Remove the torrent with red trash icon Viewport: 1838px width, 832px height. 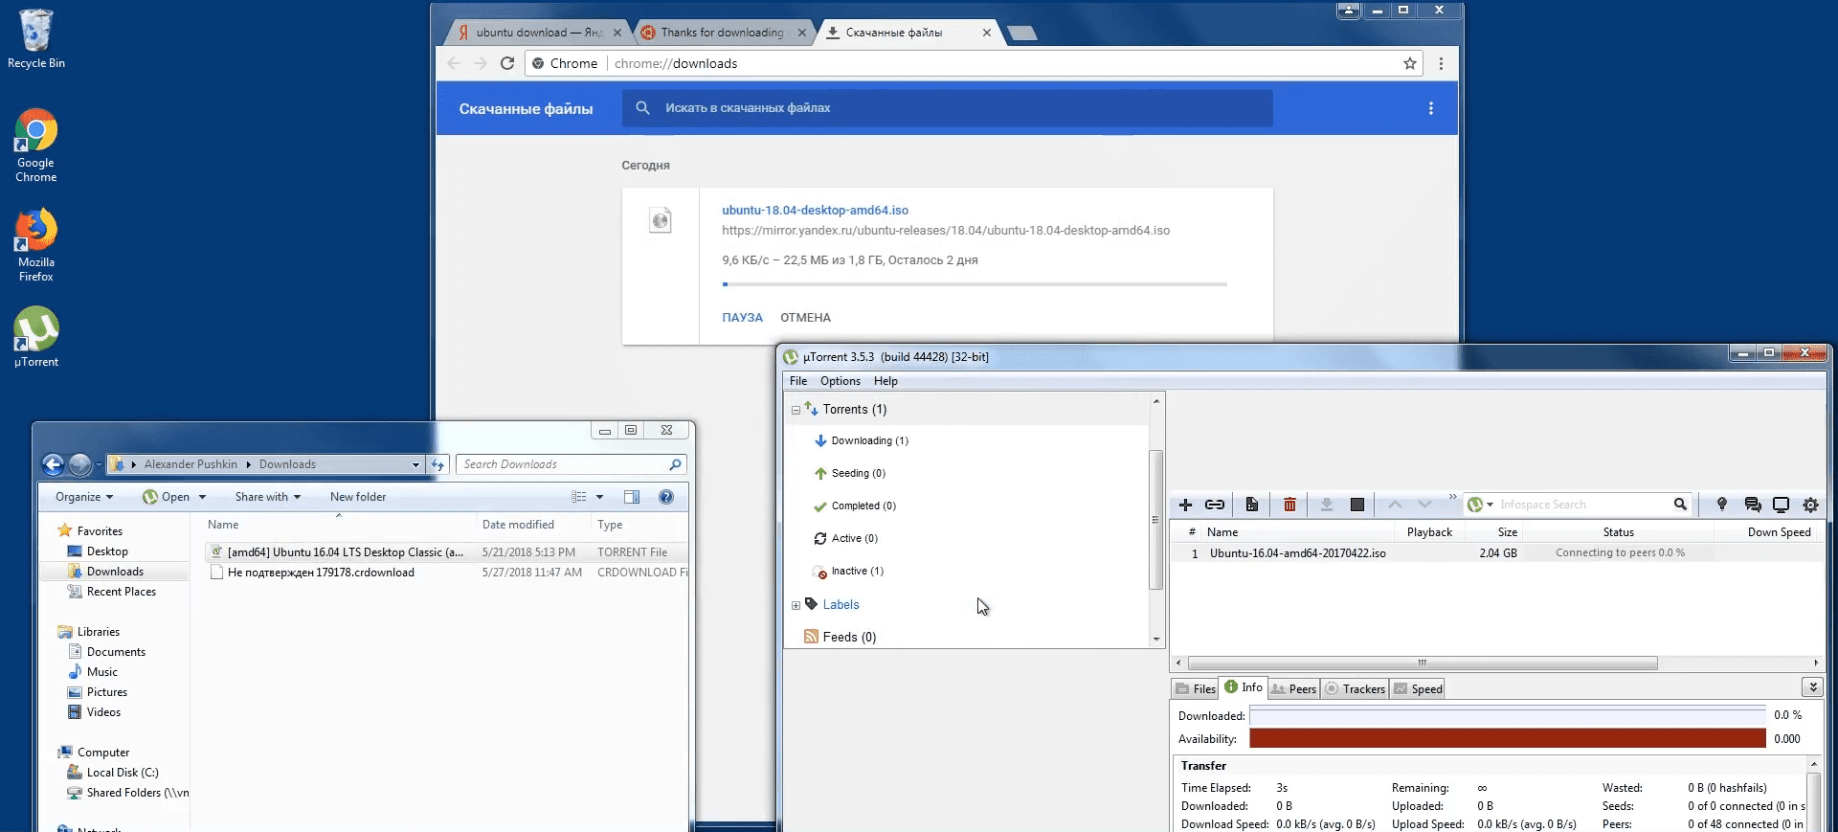[x=1289, y=505]
